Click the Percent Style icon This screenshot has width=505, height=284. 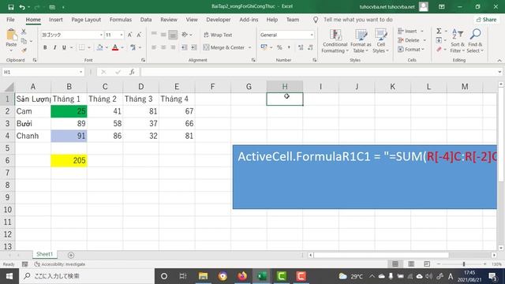click(279, 47)
